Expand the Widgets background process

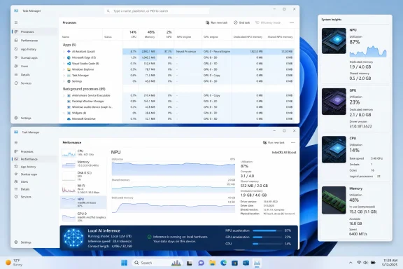tap(64, 113)
